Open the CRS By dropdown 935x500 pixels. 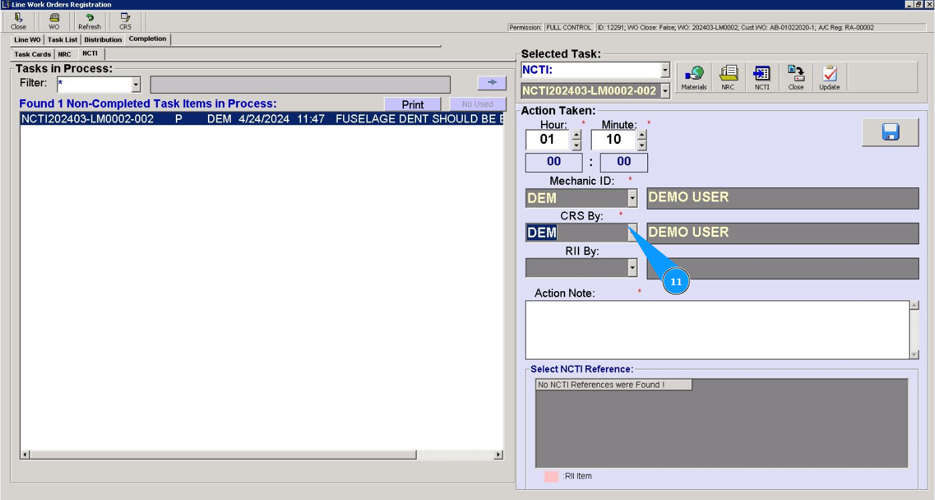pos(633,233)
